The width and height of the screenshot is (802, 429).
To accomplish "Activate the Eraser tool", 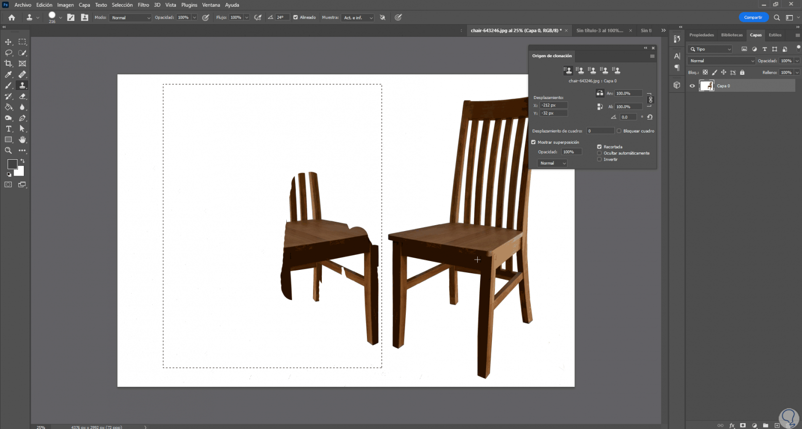I will click(22, 97).
